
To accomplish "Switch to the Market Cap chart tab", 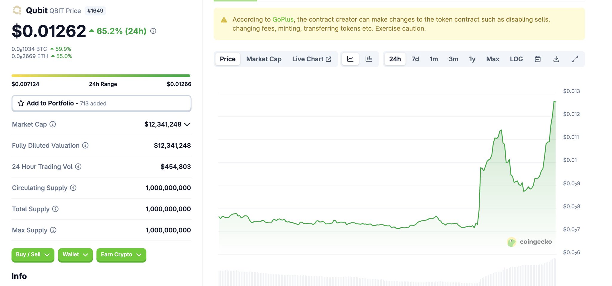I will 264,59.
